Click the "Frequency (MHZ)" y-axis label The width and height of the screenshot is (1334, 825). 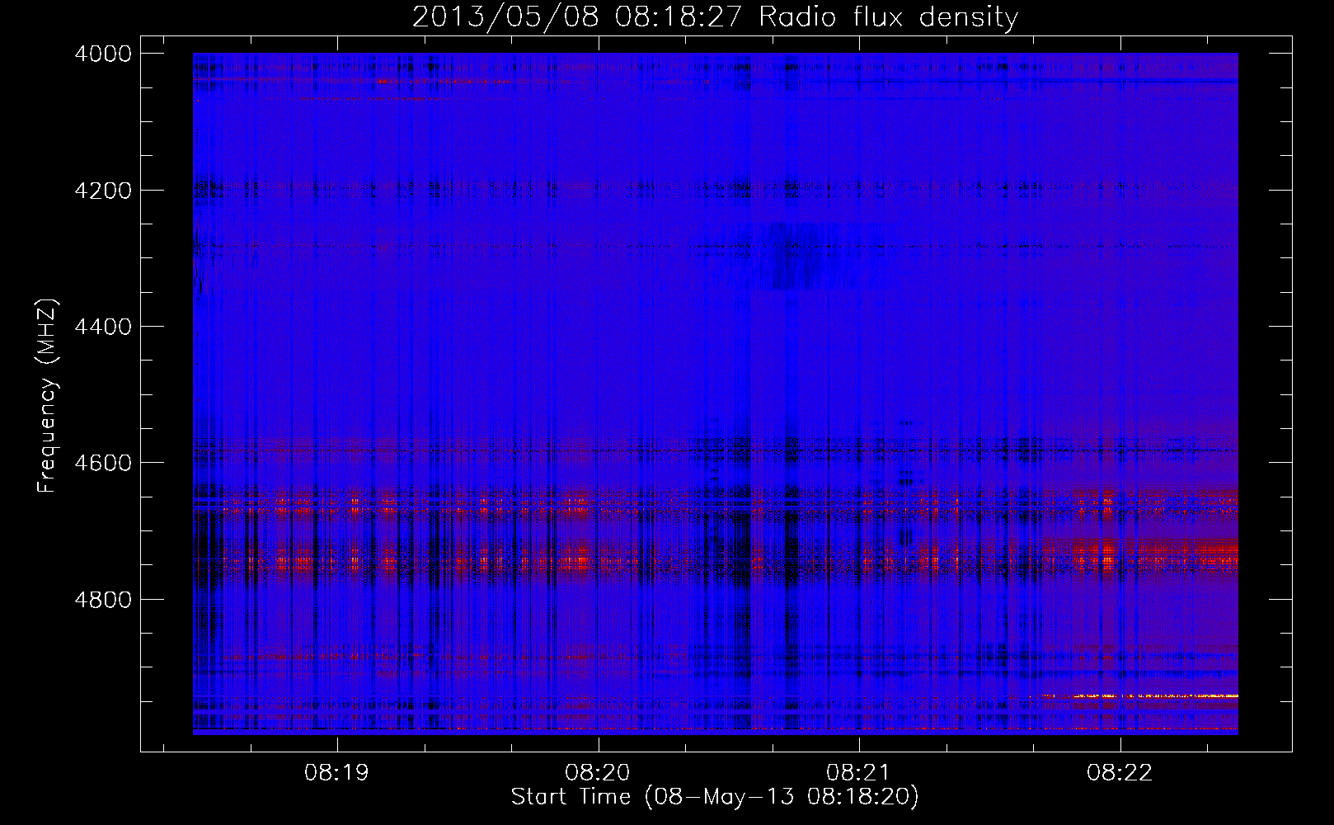coord(47,396)
